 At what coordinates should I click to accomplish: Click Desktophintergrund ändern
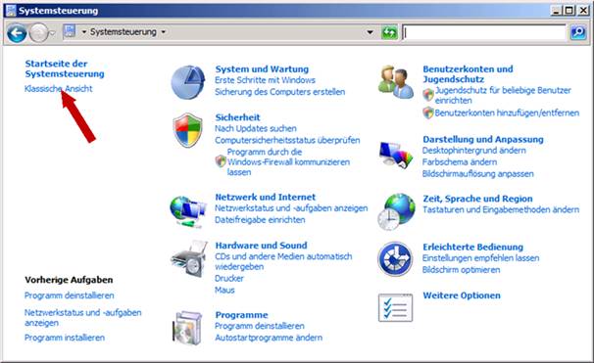[x=473, y=151]
